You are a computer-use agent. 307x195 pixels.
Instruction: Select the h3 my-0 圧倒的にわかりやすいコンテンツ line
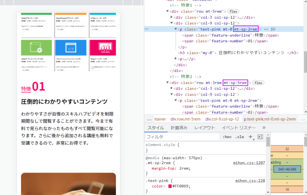(238, 53)
